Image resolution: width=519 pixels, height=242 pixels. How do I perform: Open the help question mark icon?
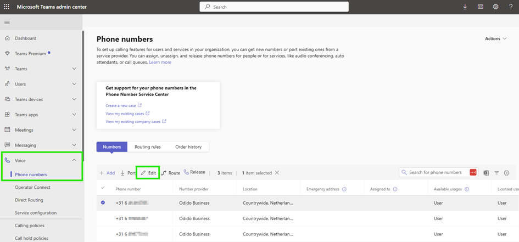pos(510,7)
